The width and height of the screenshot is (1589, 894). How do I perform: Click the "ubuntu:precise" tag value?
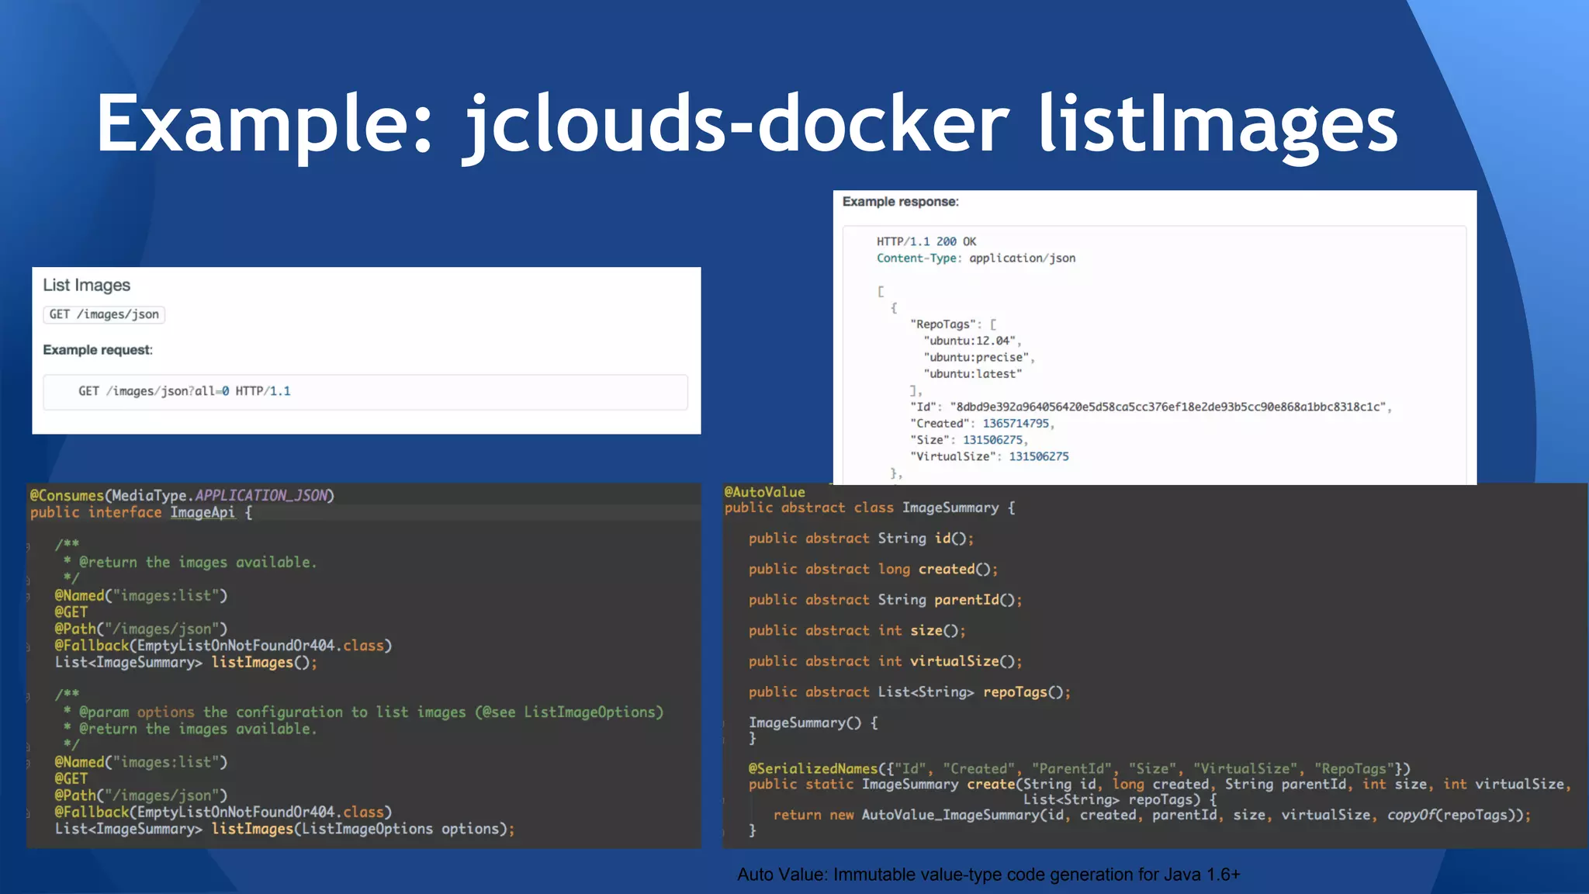point(979,358)
